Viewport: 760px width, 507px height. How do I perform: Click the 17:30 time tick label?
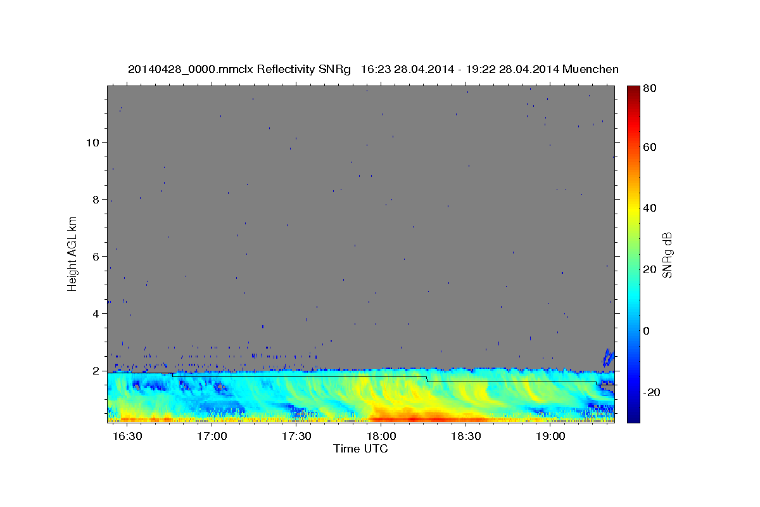tap(296, 437)
